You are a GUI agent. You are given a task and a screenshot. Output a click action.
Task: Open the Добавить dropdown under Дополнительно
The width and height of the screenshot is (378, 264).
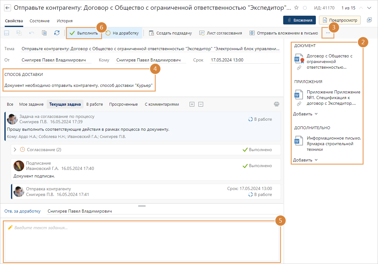[x=305, y=160]
